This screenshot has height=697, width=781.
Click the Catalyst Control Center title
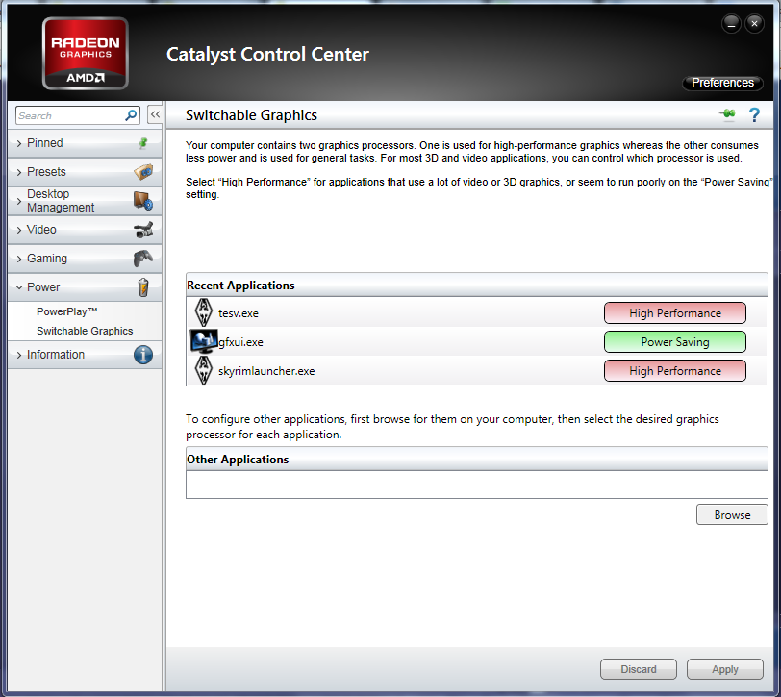pyautogui.click(x=267, y=54)
